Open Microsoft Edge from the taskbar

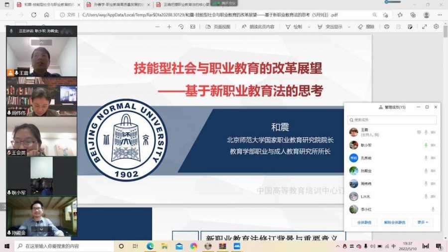[x=150, y=246]
